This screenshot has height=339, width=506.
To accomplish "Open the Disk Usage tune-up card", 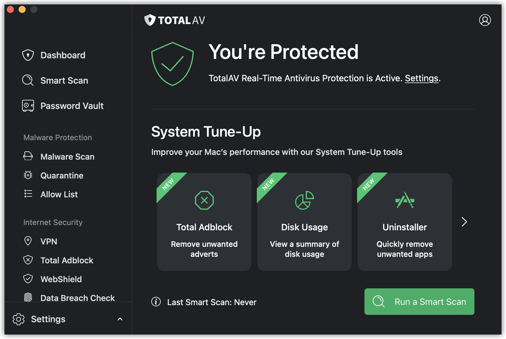I will pyautogui.click(x=304, y=222).
